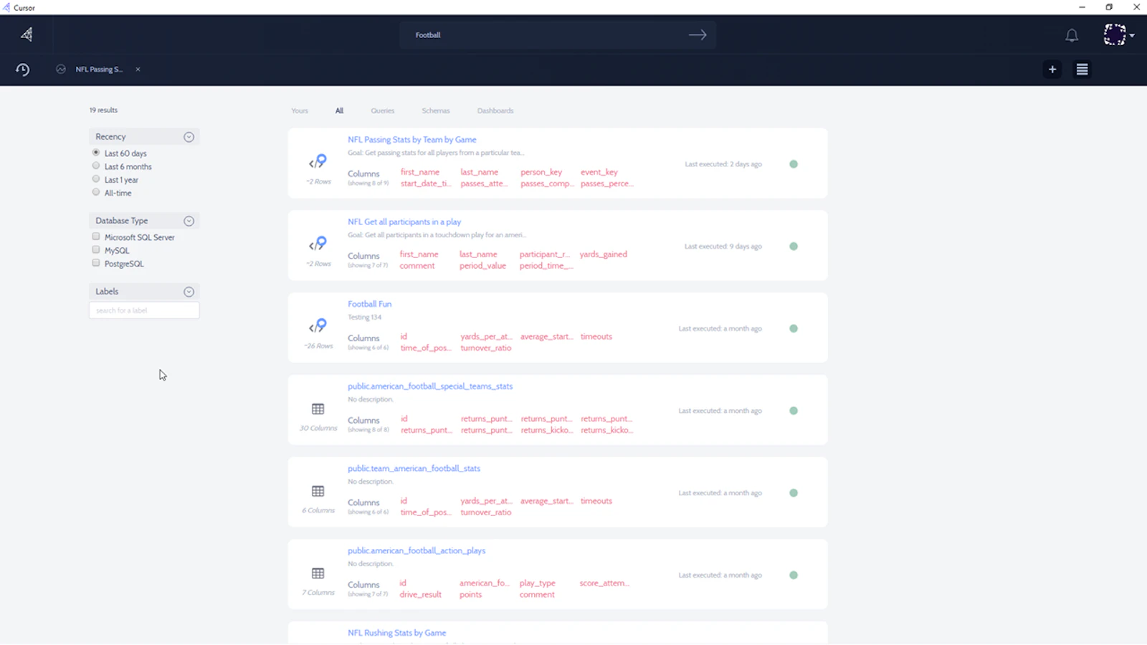Viewport: 1147px width, 645px height.
Task: Click the query icon for NFL Get all participants
Action: [318, 244]
